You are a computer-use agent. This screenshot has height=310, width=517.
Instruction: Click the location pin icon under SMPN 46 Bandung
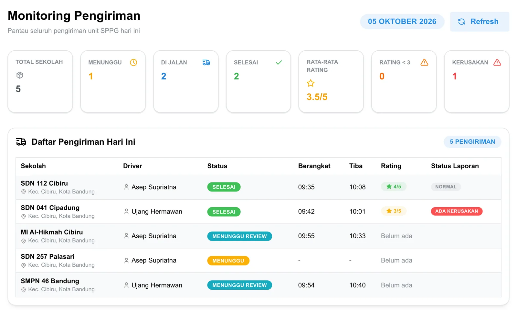[x=23, y=290]
